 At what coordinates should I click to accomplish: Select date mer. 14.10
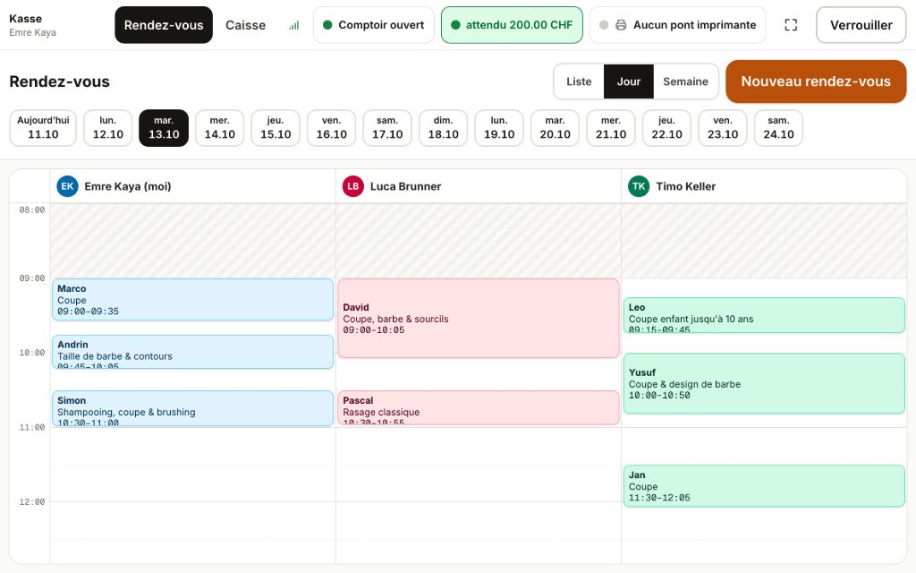(220, 127)
